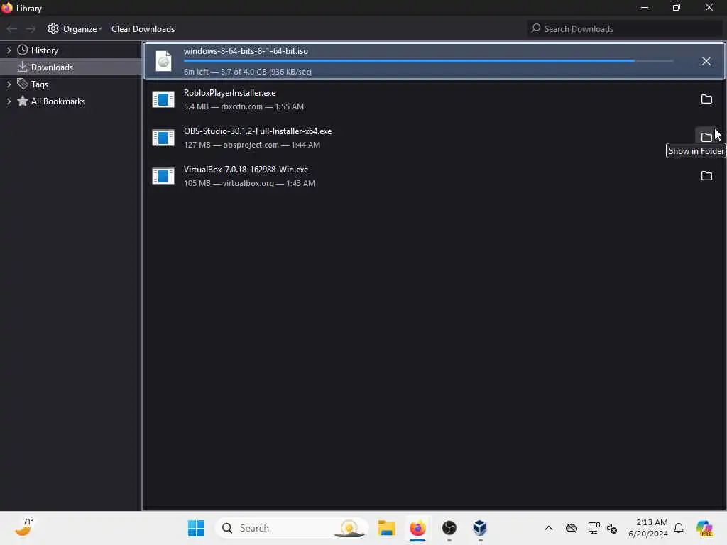This screenshot has width=727, height=545.
Task: Focus the Search Downloads field
Action: tap(625, 28)
